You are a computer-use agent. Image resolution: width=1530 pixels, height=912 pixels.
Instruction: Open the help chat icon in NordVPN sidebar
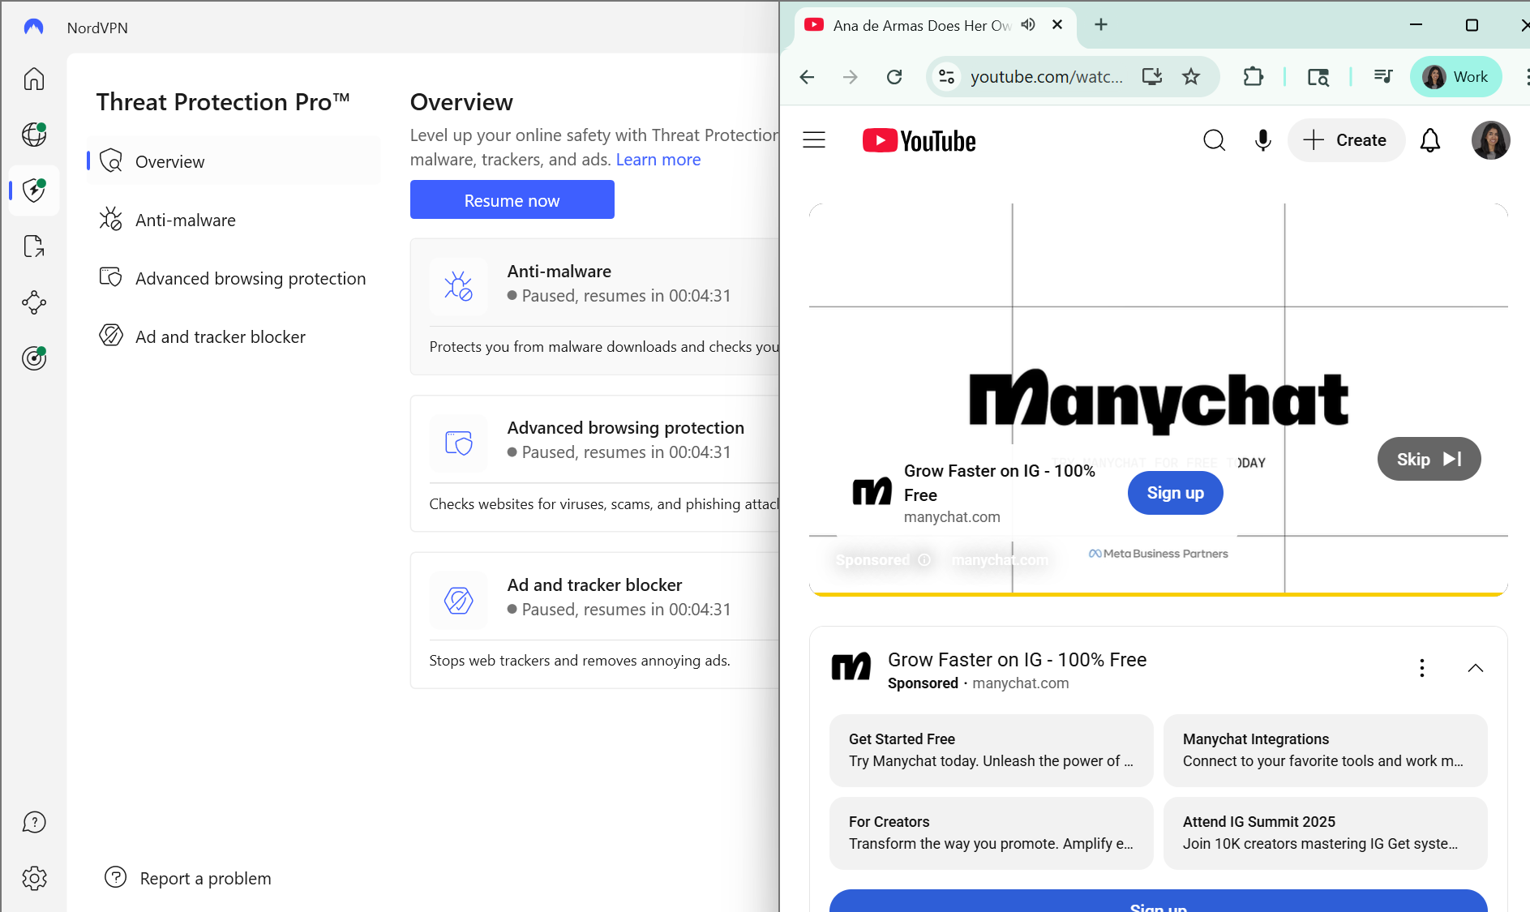(34, 822)
